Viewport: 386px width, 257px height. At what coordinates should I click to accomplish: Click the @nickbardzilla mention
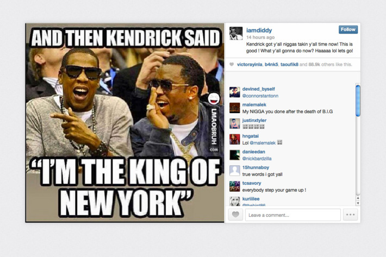(x=257, y=159)
